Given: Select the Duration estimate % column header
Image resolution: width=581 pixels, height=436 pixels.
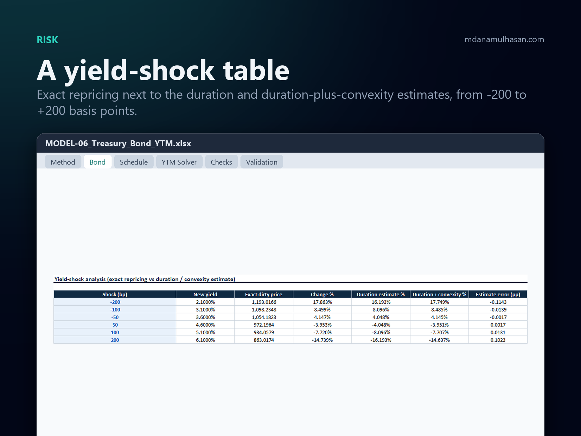Looking at the screenshot, I should click(381, 294).
